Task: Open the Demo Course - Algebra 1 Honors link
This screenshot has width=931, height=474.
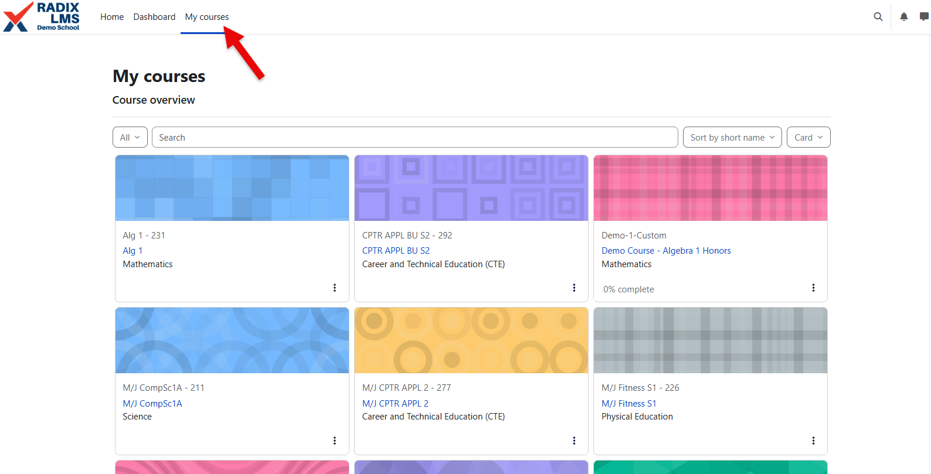Action: [666, 251]
